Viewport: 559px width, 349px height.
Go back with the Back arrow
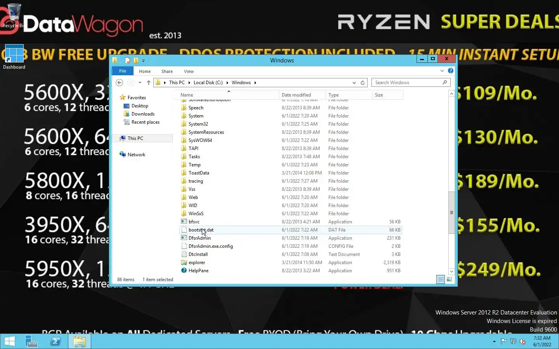pyautogui.click(x=120, y=83)
